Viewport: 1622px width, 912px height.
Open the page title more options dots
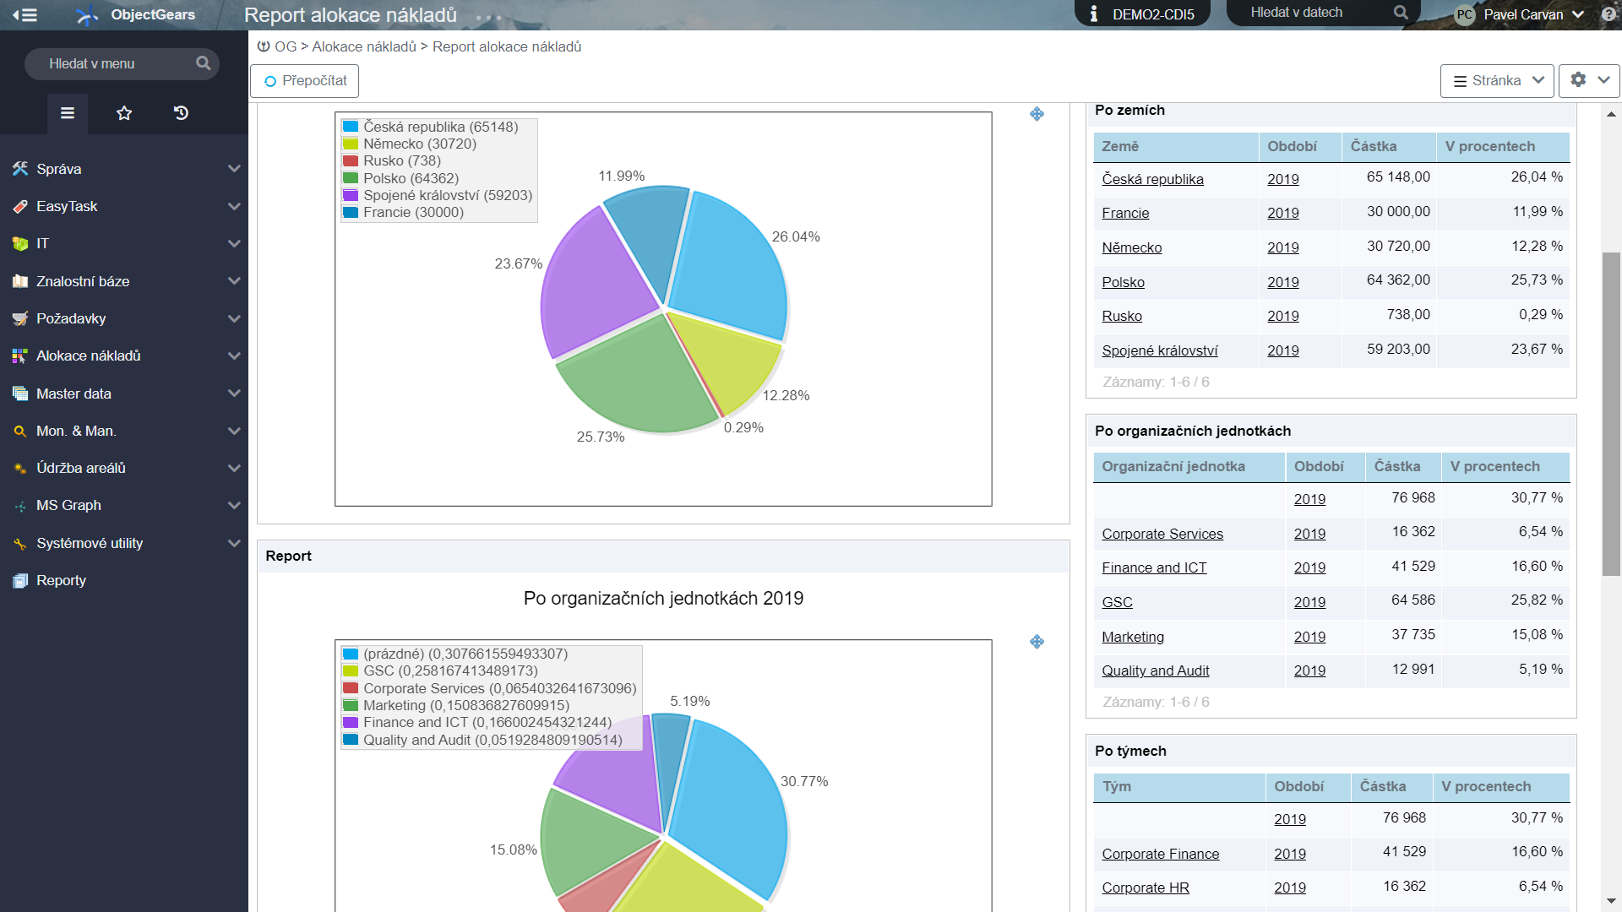tap(488, 17)
